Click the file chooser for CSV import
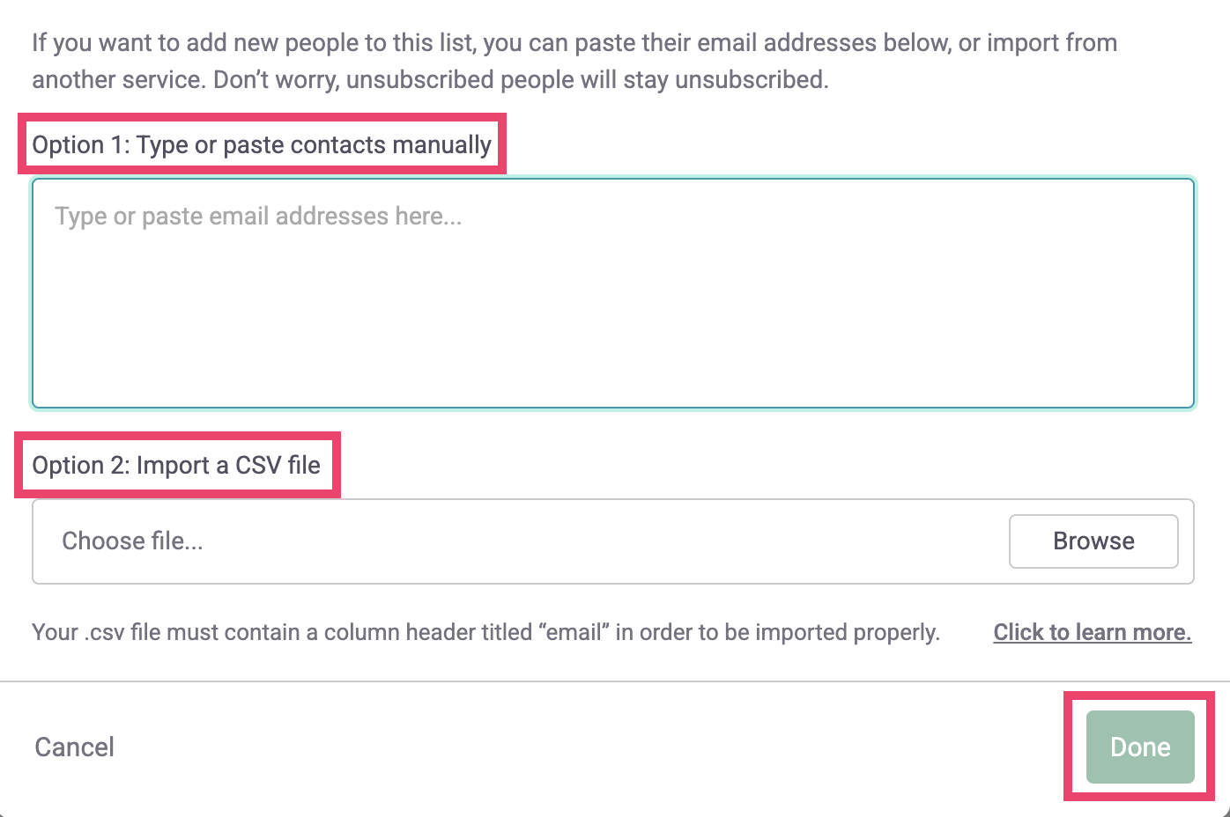1230x817 pixels. click(x=352, y=541)
